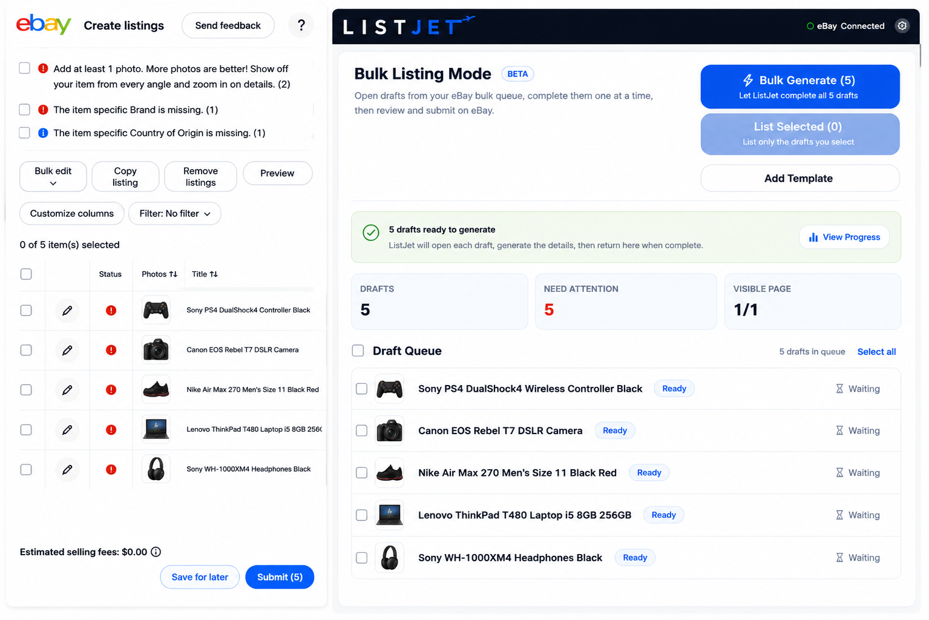Click Copy listing button

pyautogui.click(x=125, y=176)
